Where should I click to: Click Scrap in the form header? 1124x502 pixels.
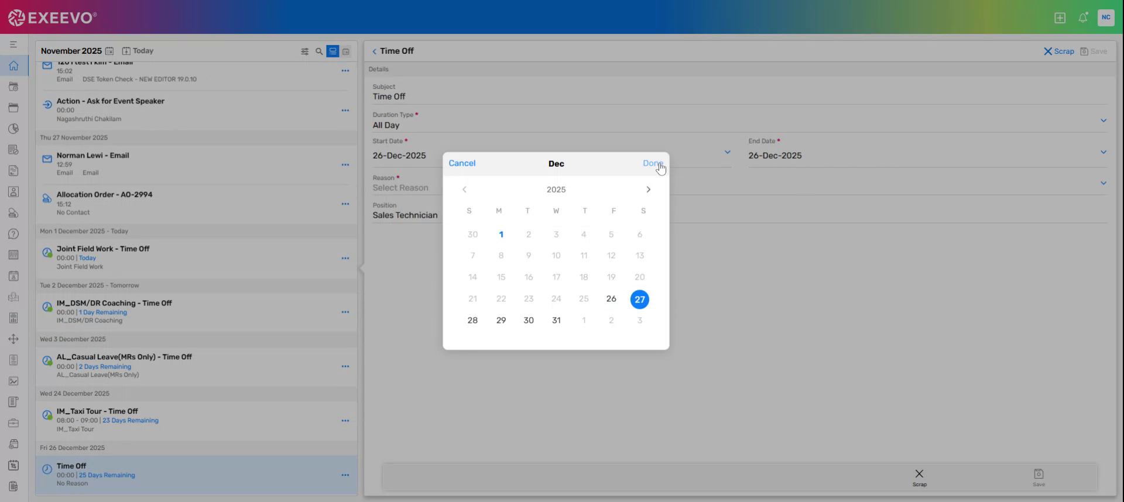pyautogui.click(x=1058, y=51)
